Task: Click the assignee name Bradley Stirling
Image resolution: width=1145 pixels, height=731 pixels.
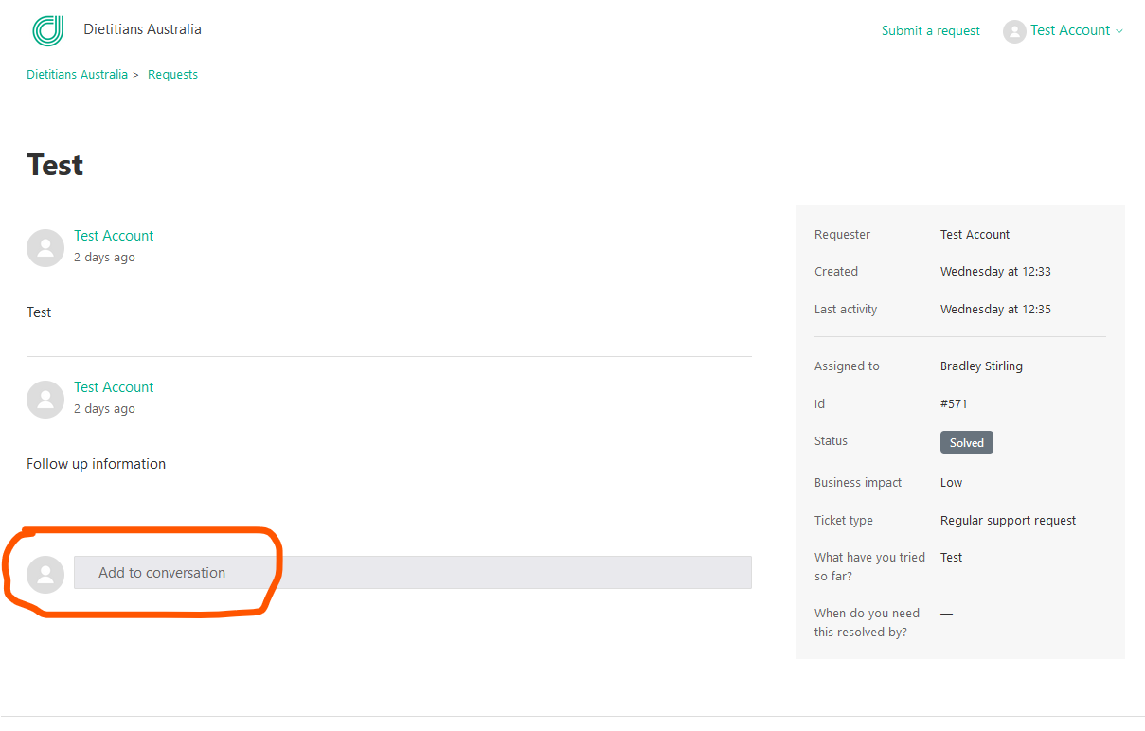Action: point(981,366)
